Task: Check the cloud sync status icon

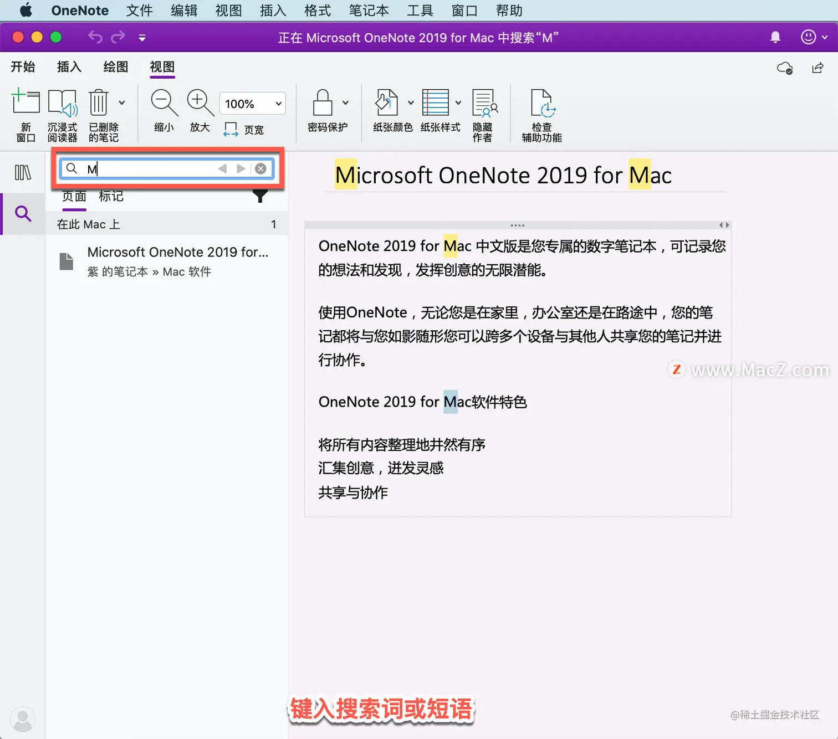Action: (785, 68)
